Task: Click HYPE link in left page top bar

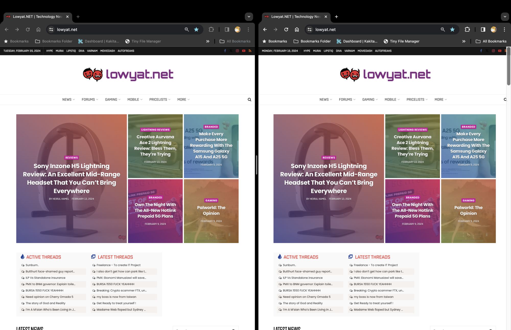Action: 50,51
